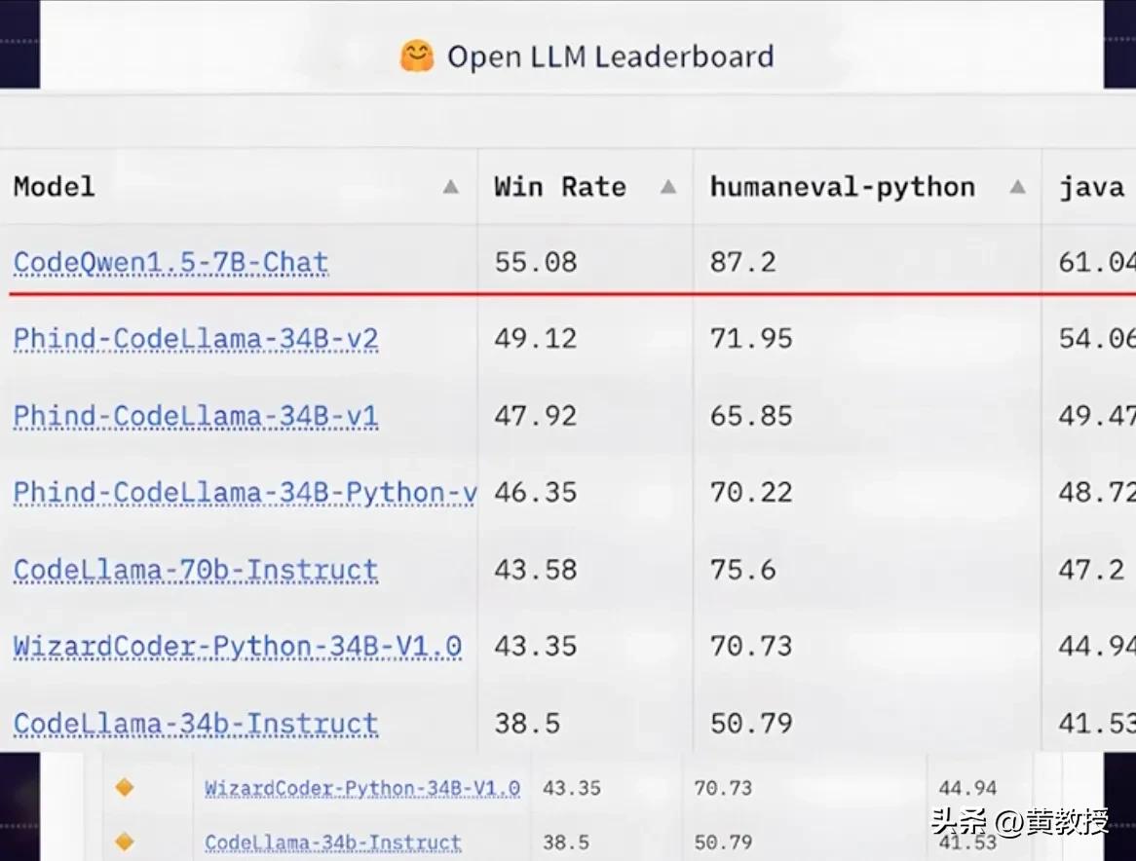Screen dimensions: 1136x861
Task: Click the diamond icon beside WizardCoder-Python-34B-V1.0
Action: coord(125,786)
